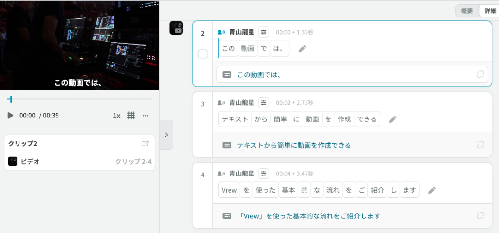Image resolution: width=499 pixels, height=233 pixels.
Task: Switch to the 詳細 tab
Action: pyautogui.click(x=489, y=11)
